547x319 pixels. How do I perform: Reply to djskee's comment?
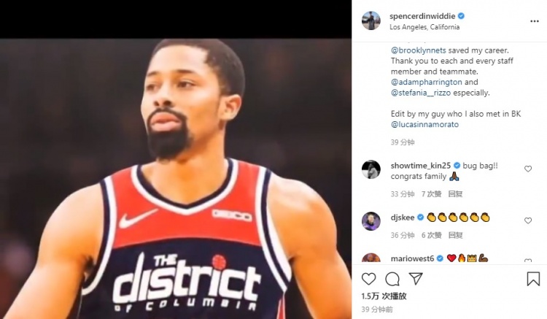pos(455,235)
